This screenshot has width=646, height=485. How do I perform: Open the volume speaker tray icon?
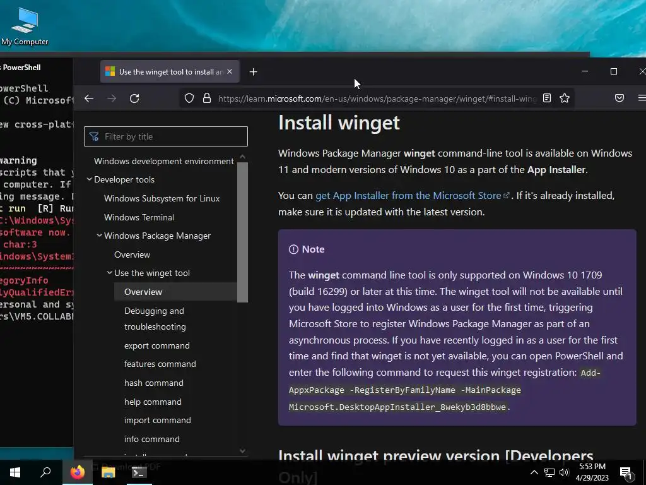(x=564, y=472)
